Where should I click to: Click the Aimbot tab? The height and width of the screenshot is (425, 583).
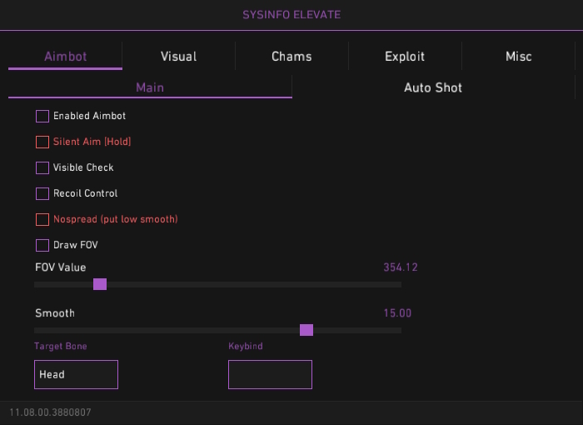point(65,57)
